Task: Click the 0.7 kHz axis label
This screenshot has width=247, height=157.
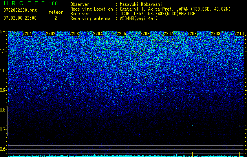Action: pos(3,130)
